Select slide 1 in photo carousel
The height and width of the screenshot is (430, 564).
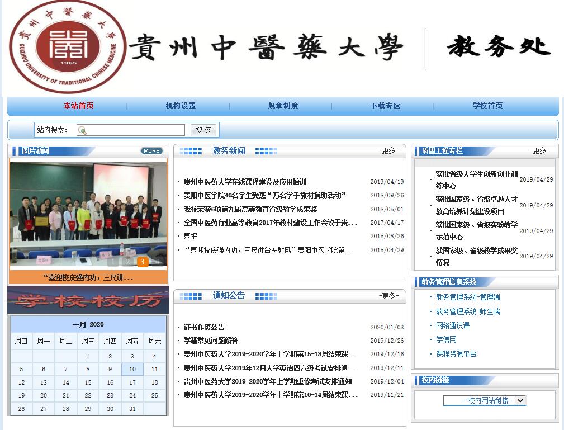[x=113, y=262]
